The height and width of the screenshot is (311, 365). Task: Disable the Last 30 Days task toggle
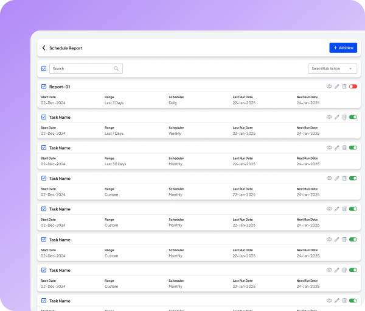pos(353,148)
